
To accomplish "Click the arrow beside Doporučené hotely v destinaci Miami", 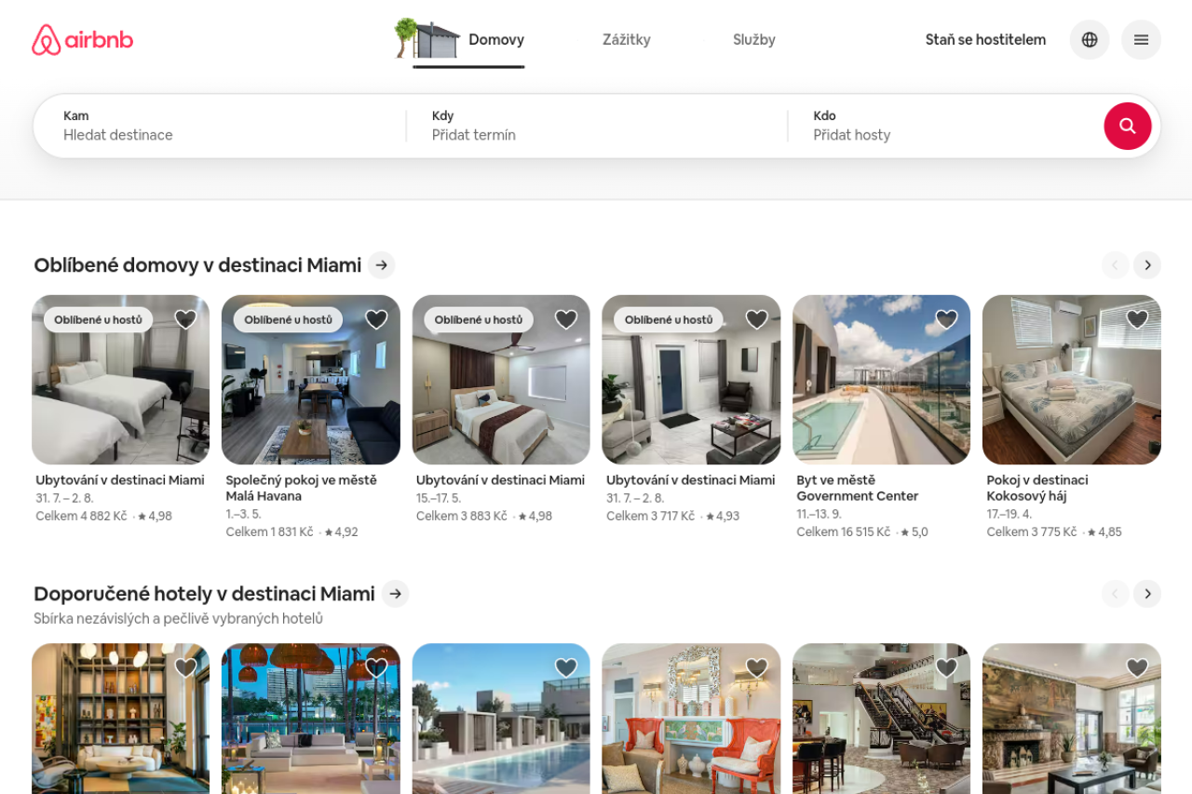I will [396, 594].
